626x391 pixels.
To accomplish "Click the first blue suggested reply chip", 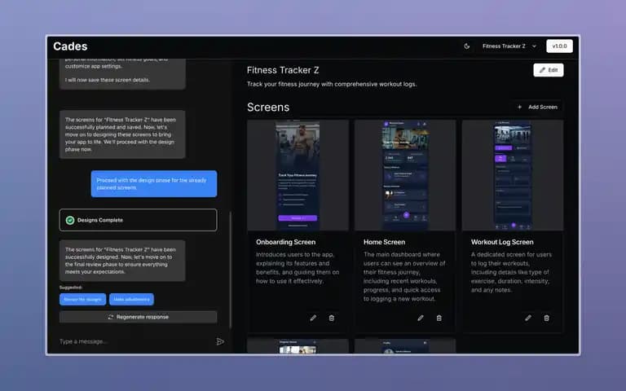I will 82,299.
